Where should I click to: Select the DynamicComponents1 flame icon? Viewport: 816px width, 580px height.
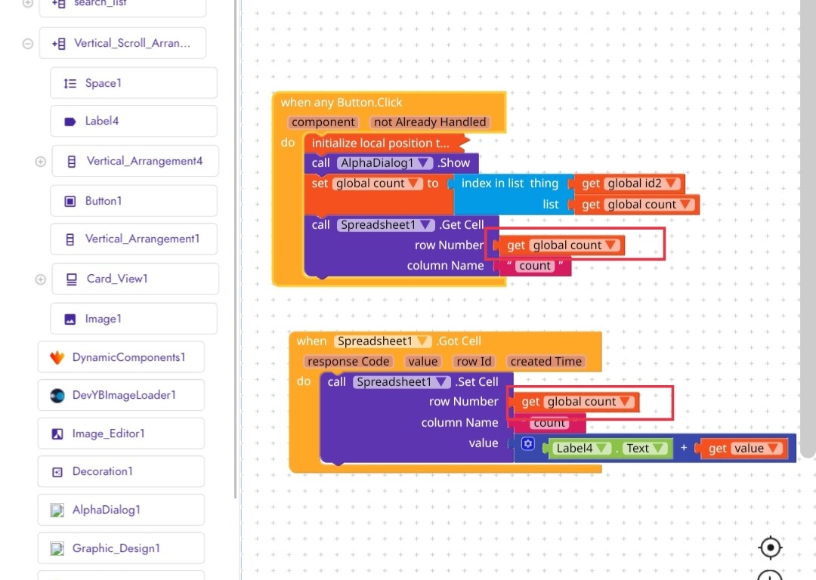click(57, 357)
